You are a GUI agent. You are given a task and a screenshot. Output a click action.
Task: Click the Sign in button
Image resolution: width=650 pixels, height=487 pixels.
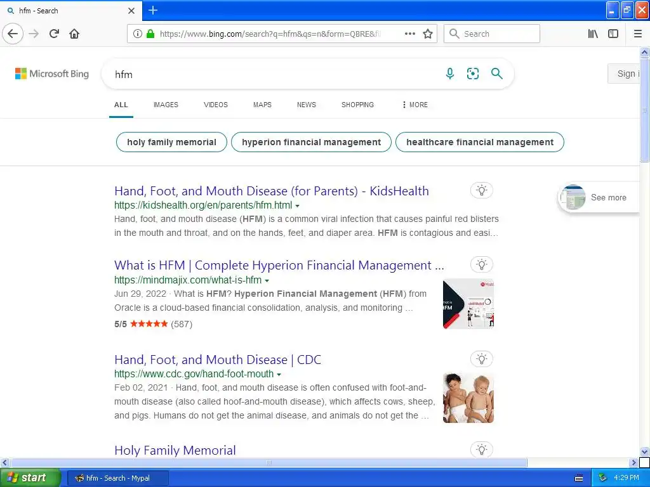pyautogui.click(x=625, y=74)
